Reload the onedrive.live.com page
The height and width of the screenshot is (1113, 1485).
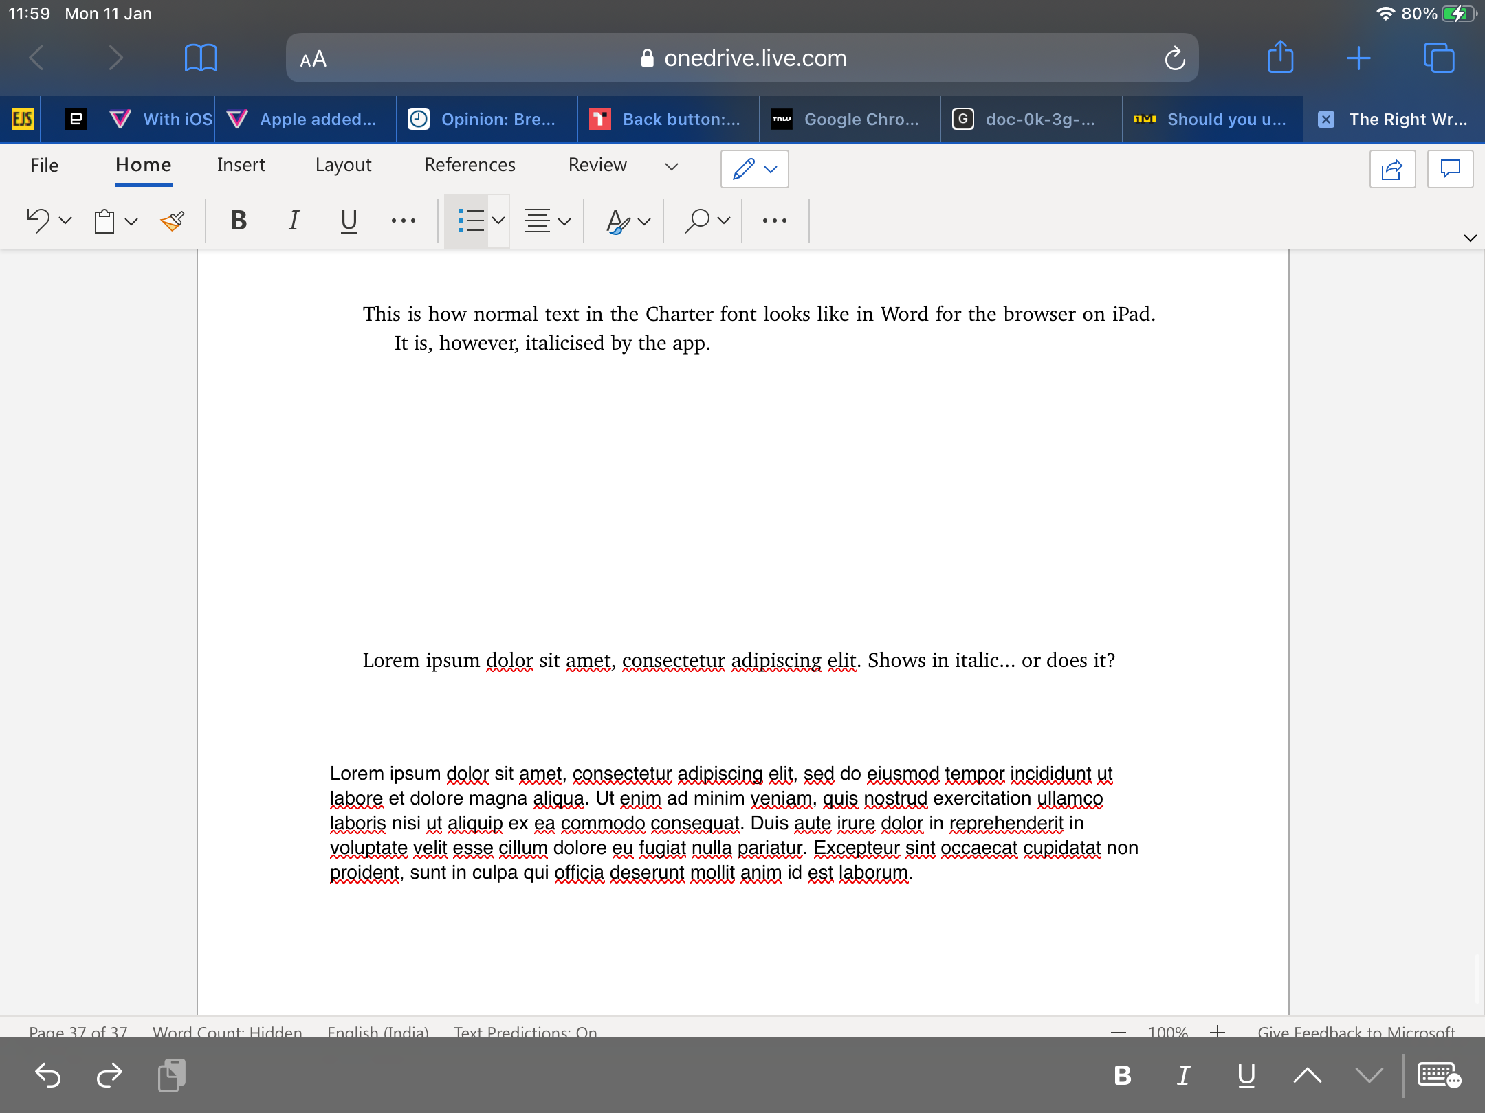(1175, 58)
